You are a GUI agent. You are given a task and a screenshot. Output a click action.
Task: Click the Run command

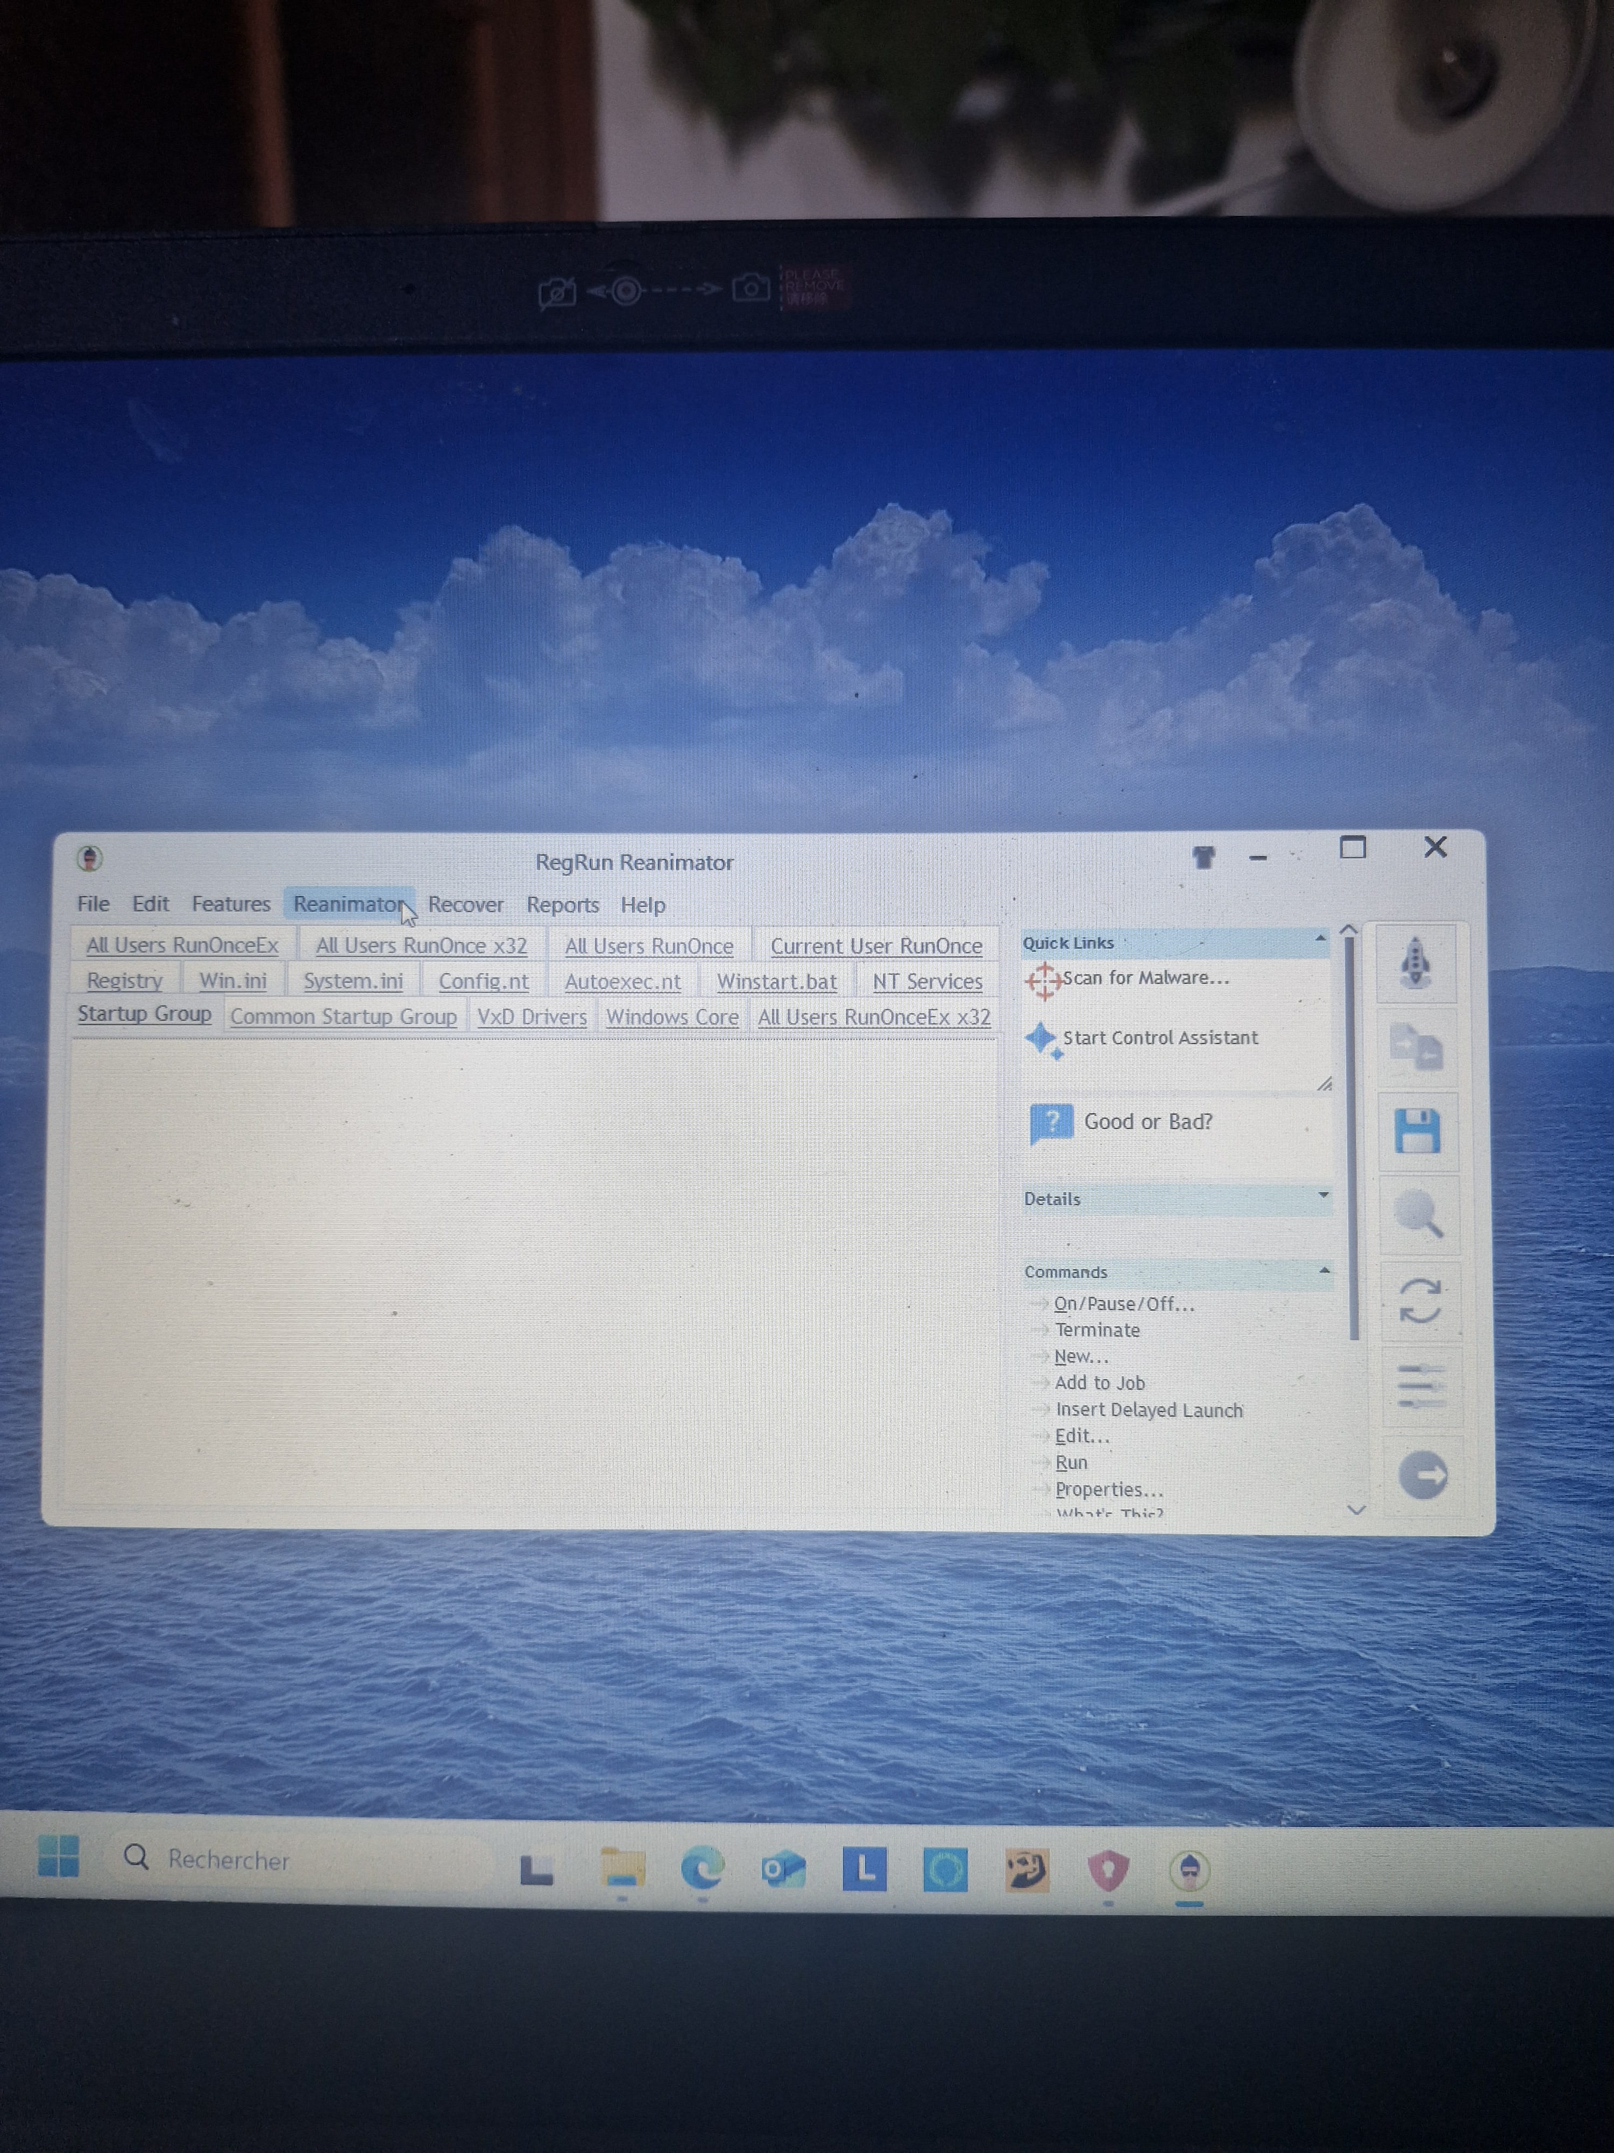pos(1071,1462)
